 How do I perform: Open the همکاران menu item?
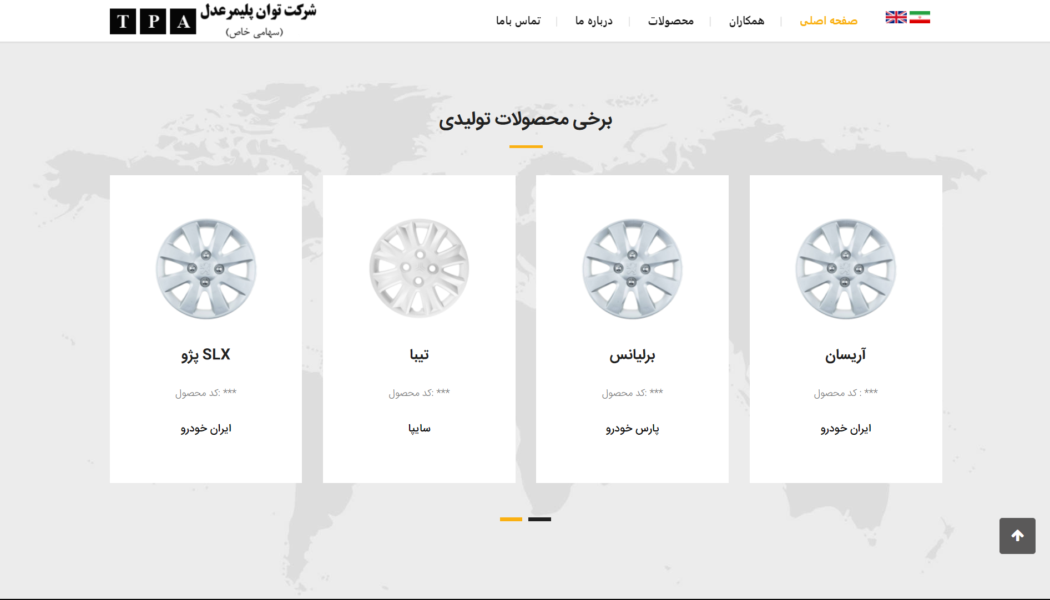(746, 21)
